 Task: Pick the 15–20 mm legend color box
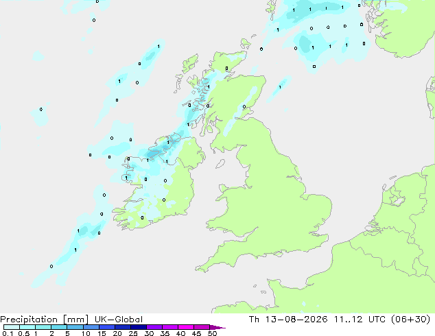tap(106, 327)
